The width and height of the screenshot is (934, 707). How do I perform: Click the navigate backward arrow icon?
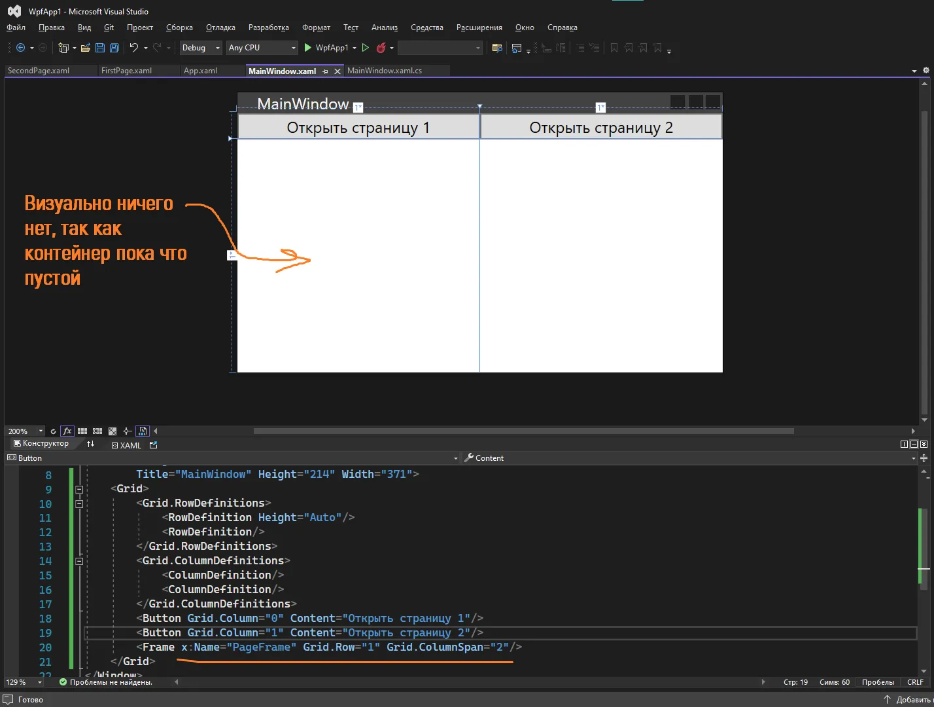pos(20,48)
